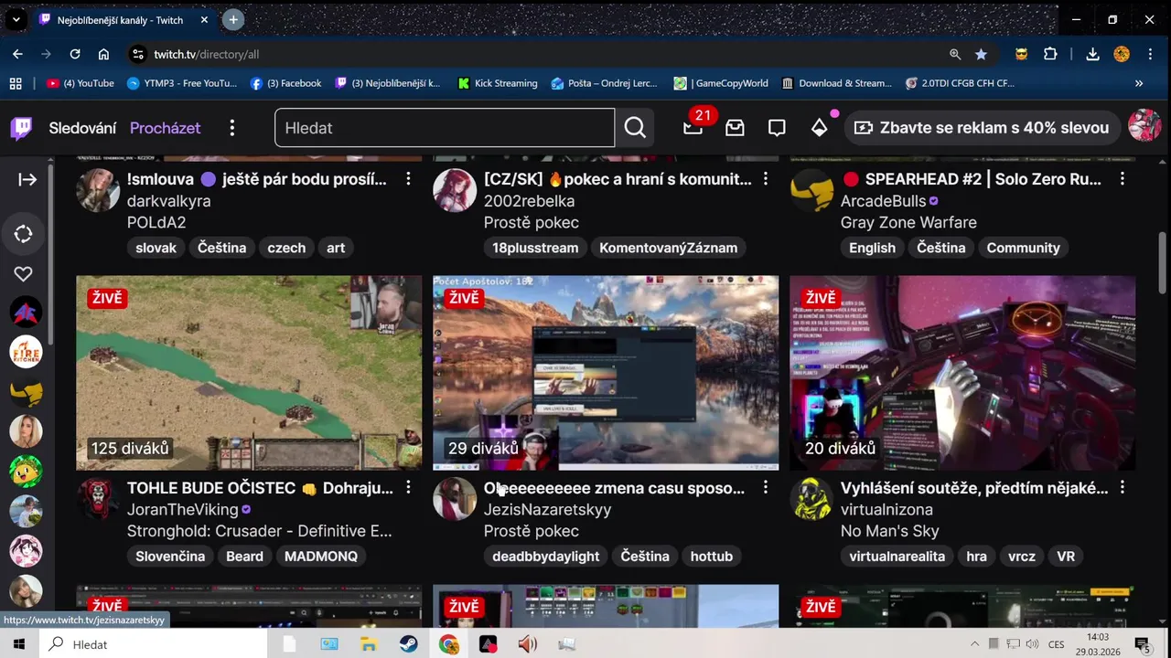
Task: Go to Chrome home page button
Action: 103,54
